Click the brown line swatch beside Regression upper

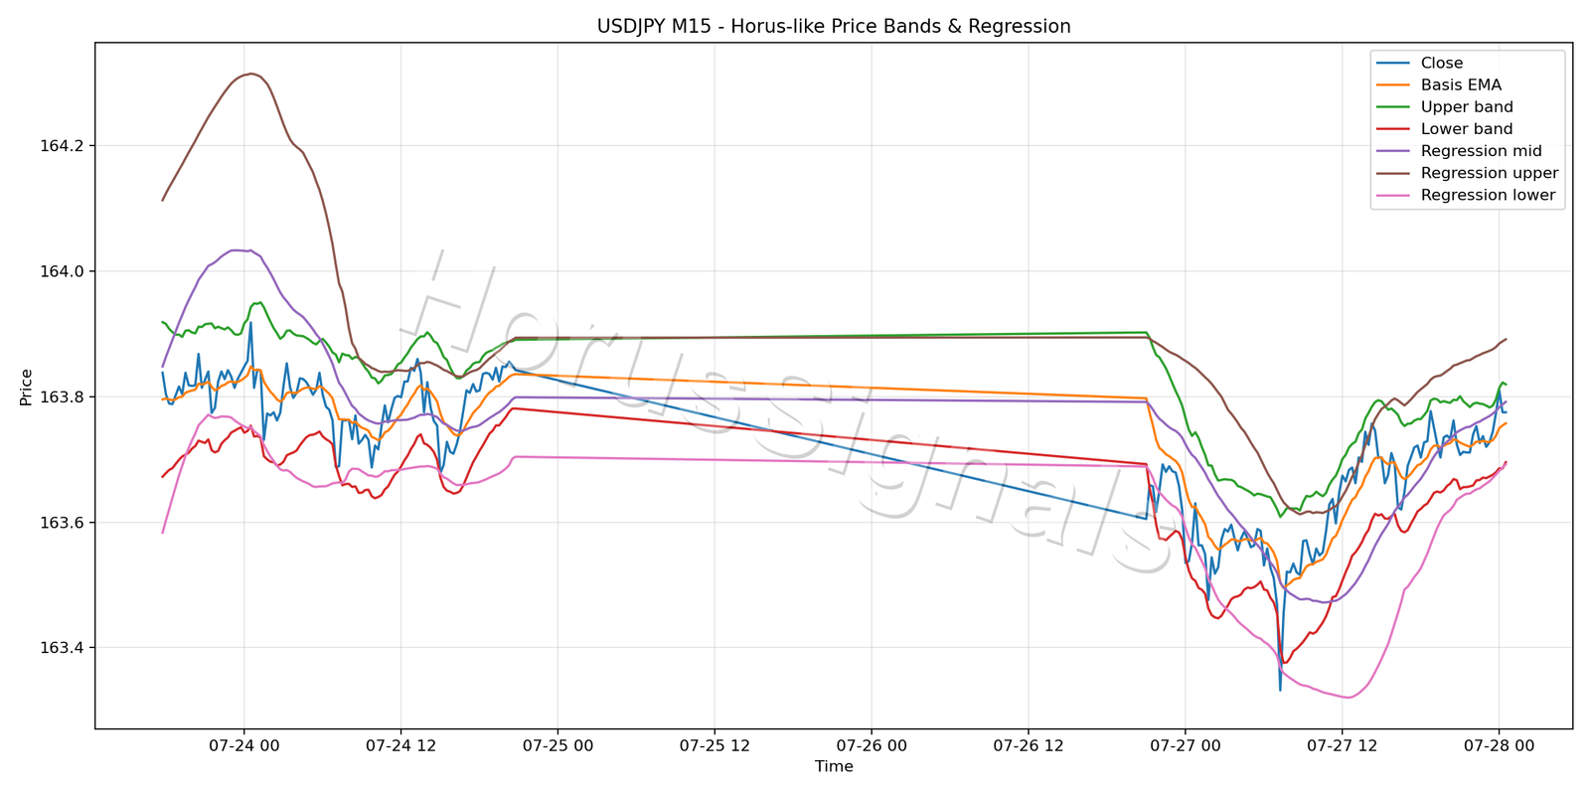point(1393,173)
